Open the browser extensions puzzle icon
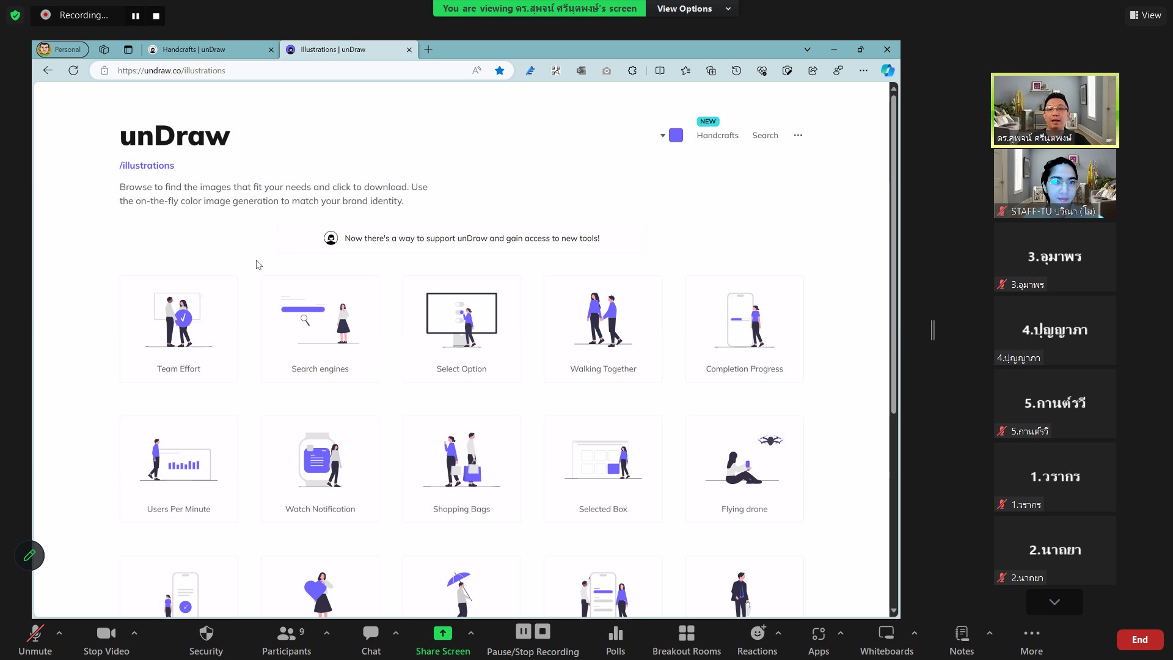Screen dimensions: 1173x660 632,70
